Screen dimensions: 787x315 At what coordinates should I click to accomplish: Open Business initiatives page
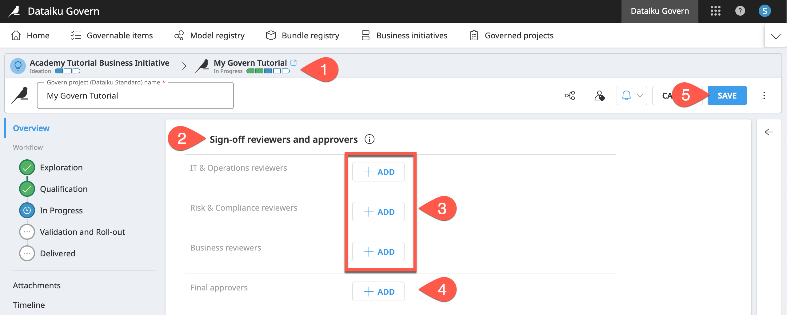point(404,36)
